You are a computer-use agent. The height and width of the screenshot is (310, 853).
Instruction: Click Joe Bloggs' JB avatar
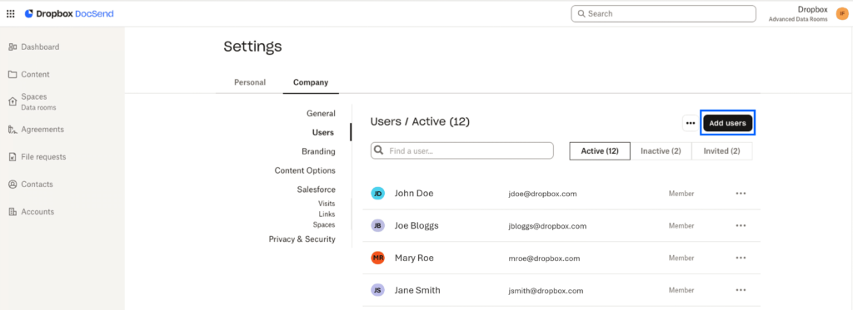pos(377,225)
